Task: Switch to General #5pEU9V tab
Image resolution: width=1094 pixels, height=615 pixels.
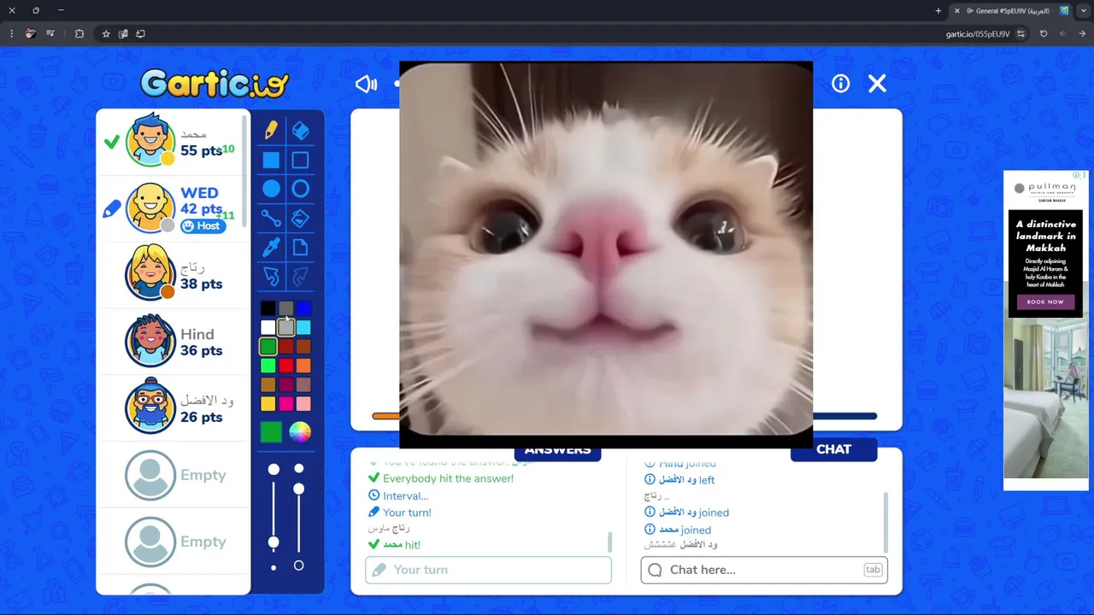Action: click(1013, 11)
